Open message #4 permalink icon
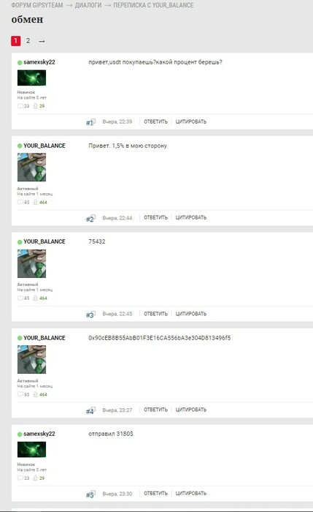Viewport: 313px width, 512px height. point(90,410)
